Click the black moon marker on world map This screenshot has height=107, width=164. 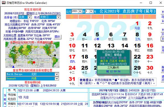pos(55,55)
